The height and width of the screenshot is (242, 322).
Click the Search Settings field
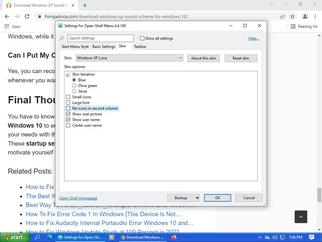[x=100, y=38]
